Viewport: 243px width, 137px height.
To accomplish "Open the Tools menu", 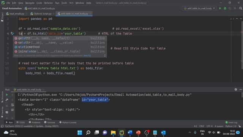I will (64, 3).
